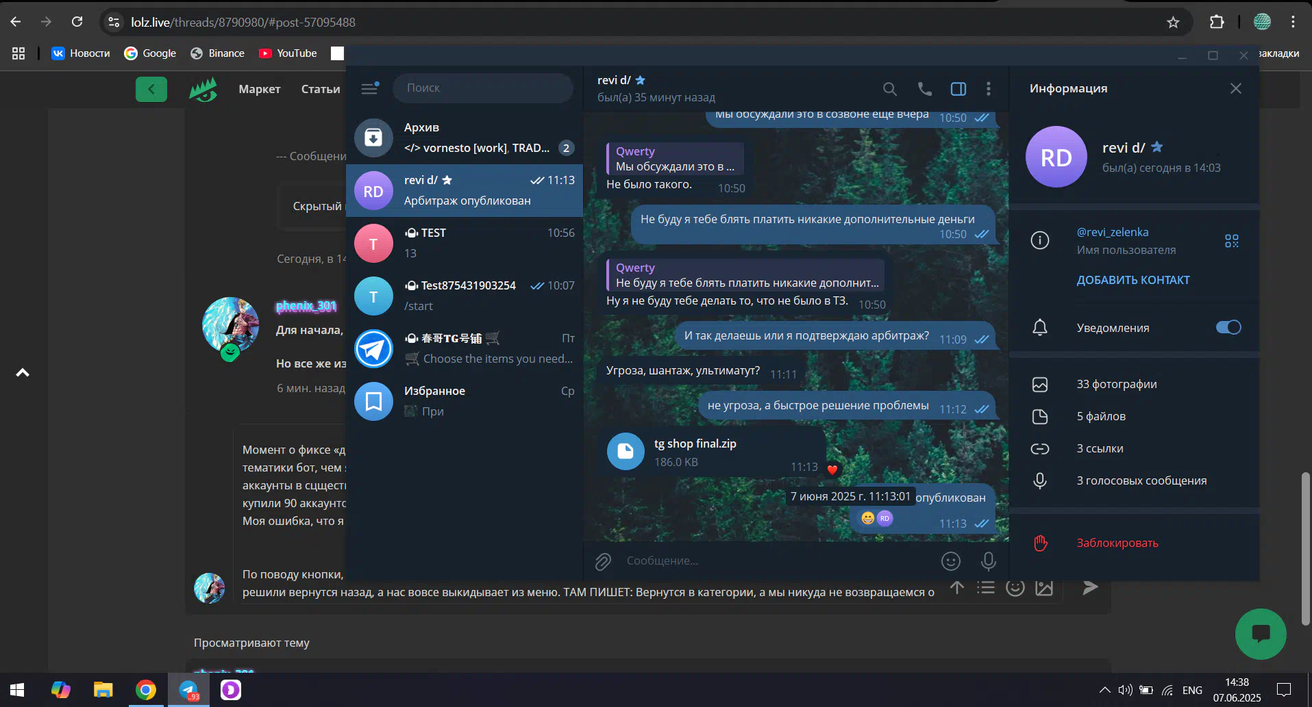Open the TEST bot chat
Viewport: 1312px width, 707px height.
[x=465, y=243]
